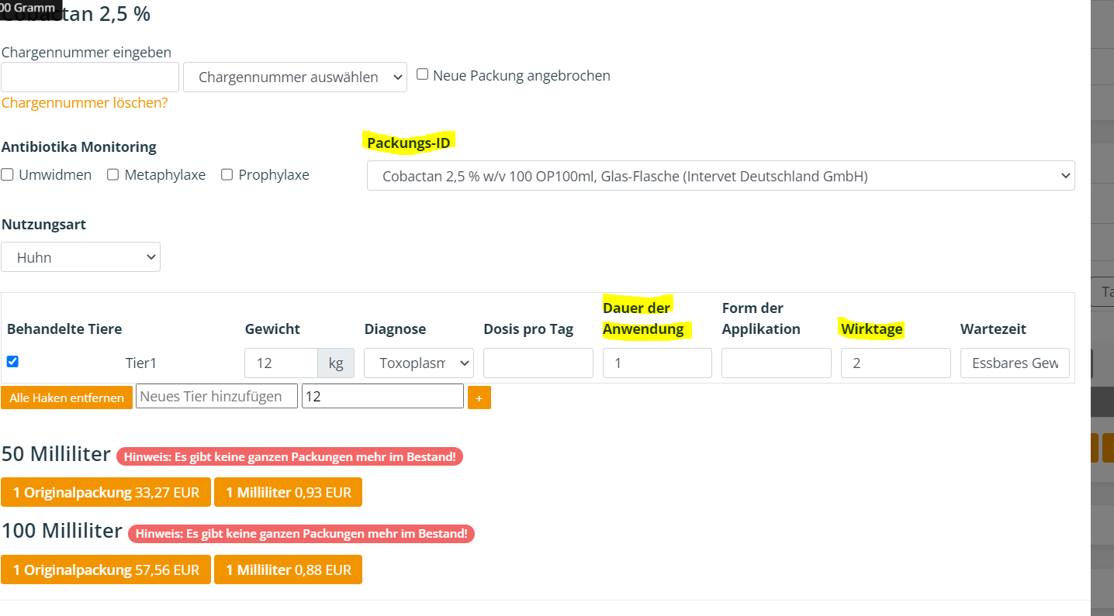Check Neue Packung angebrochen

coord(423,74)
